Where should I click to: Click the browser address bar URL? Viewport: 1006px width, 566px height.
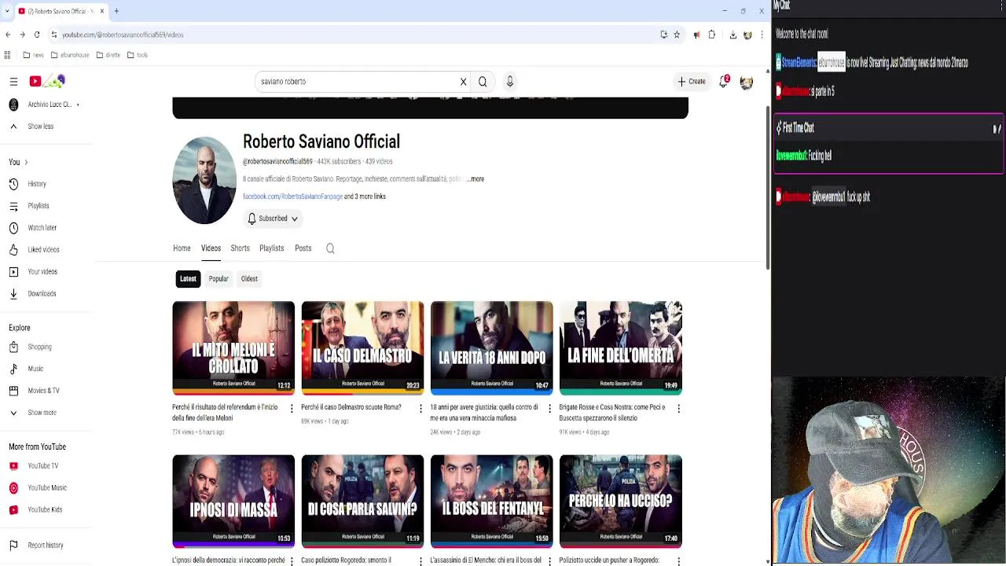coord(123,35)
